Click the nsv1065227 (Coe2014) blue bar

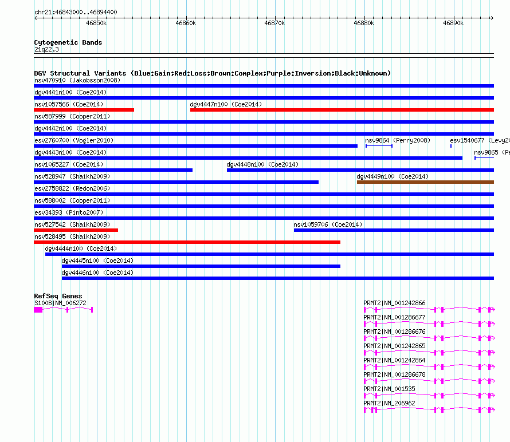pyautogui.click(x=113, y=170)
